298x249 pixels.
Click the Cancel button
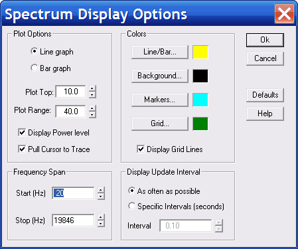pyautogui.click(x=265, y=58)
